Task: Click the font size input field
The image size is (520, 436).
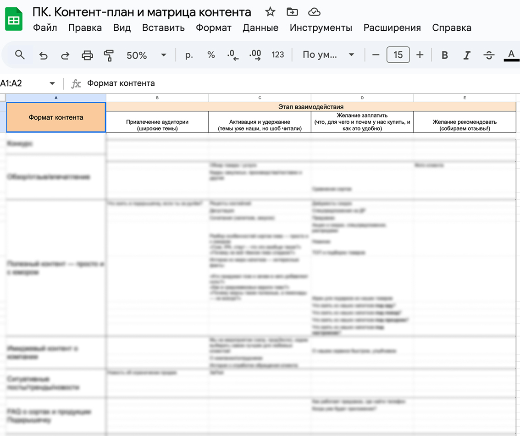Action: point(398,55)
